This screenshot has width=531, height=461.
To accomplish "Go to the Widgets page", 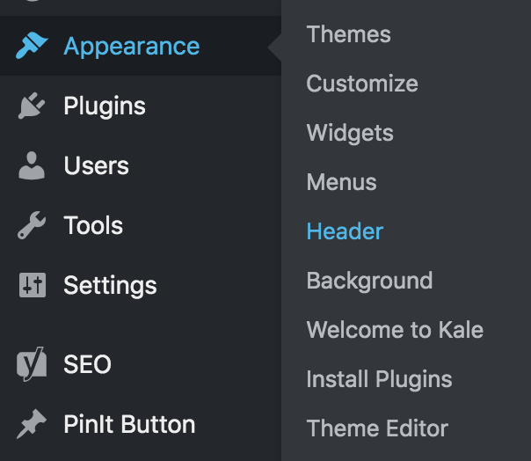I will [350, 134].
